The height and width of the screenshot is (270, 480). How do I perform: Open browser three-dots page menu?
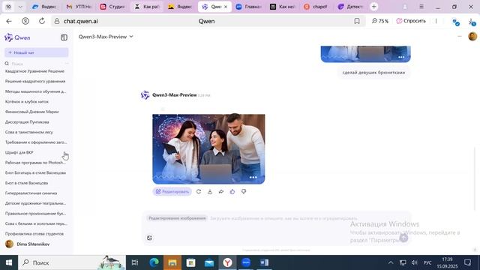tap(436, 21)
